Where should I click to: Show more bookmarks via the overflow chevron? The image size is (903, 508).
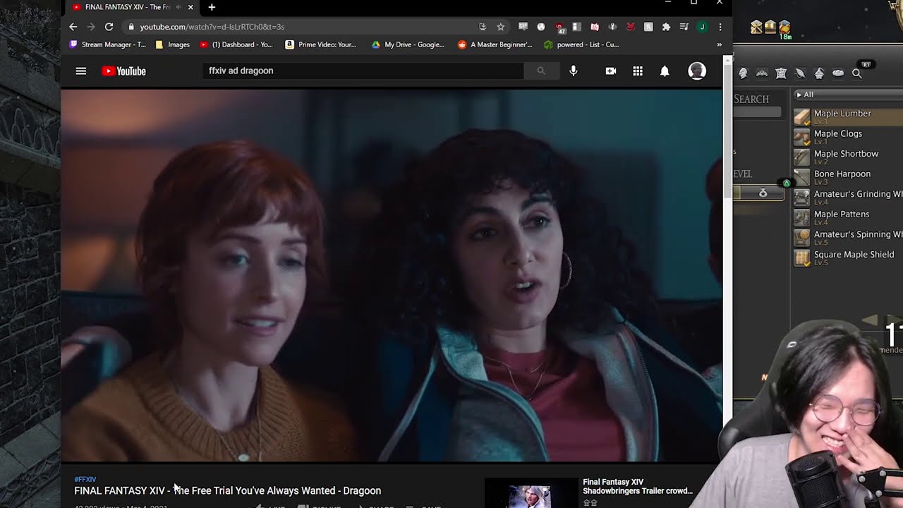[719, 44]
